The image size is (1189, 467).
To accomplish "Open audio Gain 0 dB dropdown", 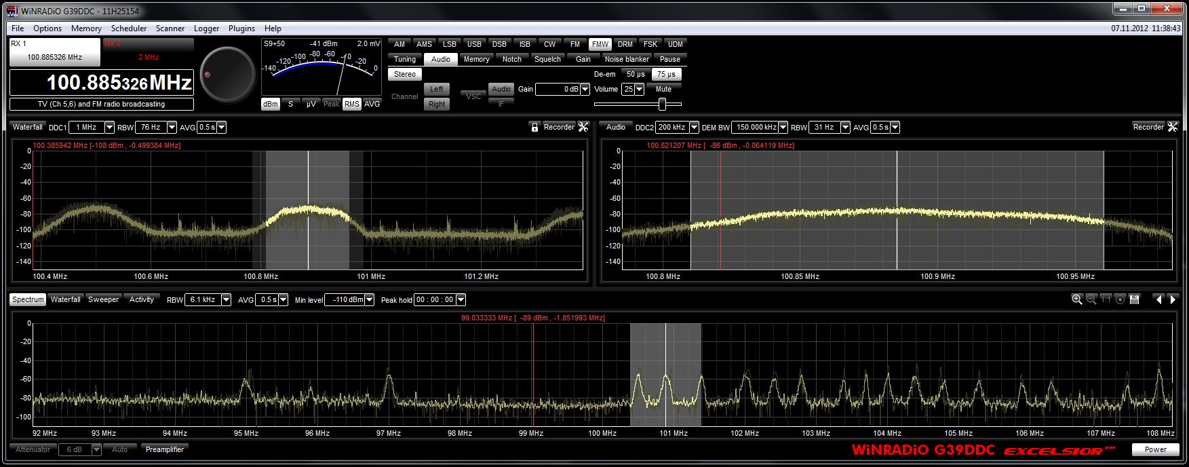I will point(585,89).
